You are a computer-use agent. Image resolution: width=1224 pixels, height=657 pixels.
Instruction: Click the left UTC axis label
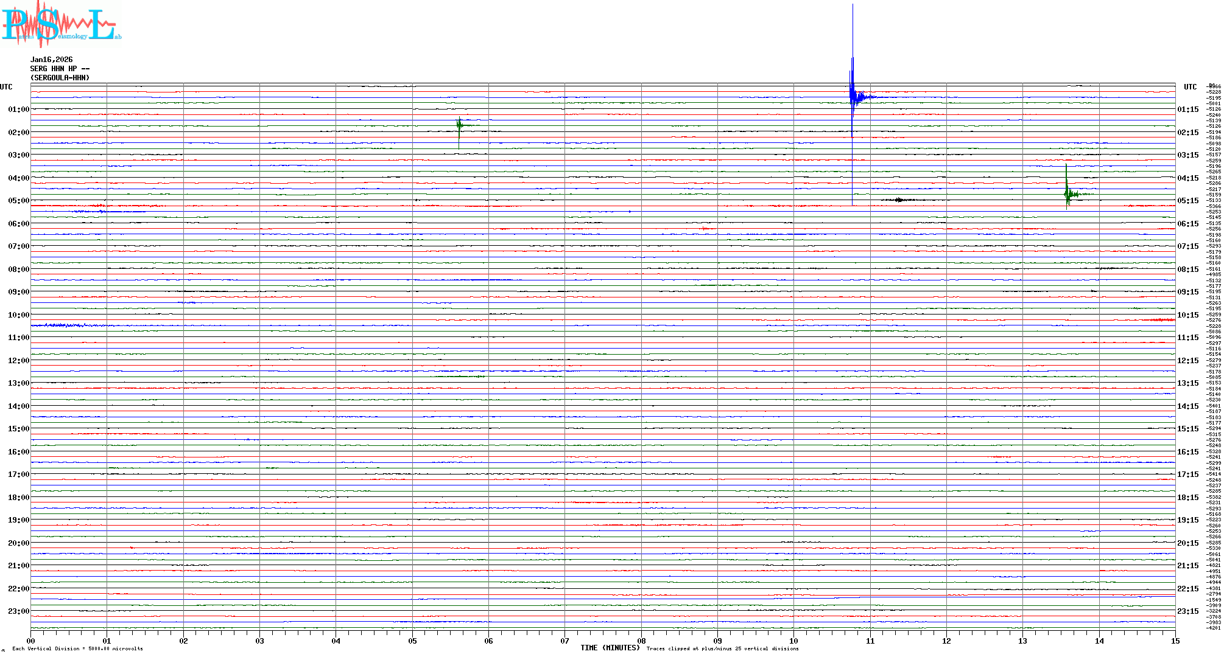pyautogui.click(x=6, y=87)
